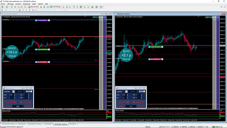
Task: Switch to the [DAX30],M21 (offline) tab
Action: point(9,124)
